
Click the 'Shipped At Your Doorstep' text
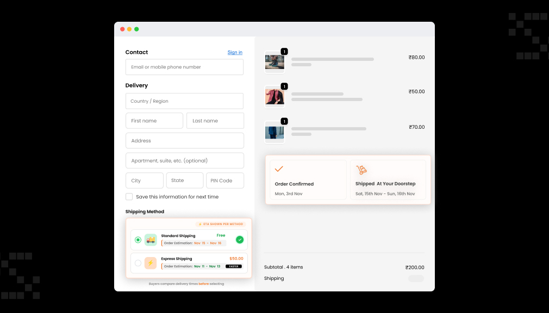(x=385, y=184)
